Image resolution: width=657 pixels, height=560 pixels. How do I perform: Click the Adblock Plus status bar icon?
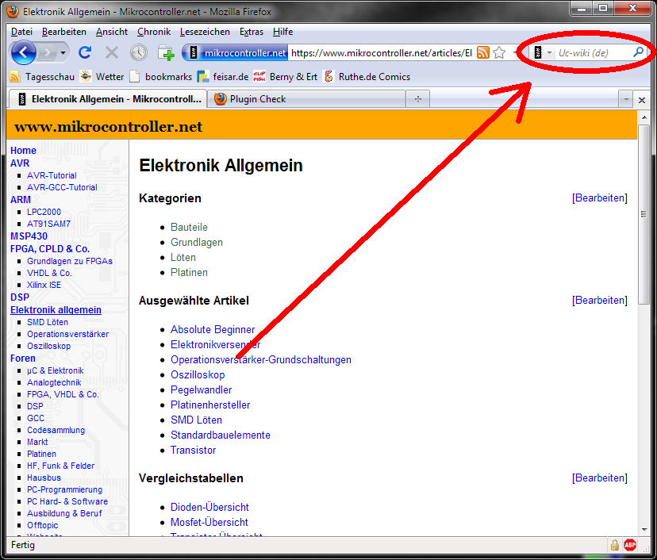(630, 545)
